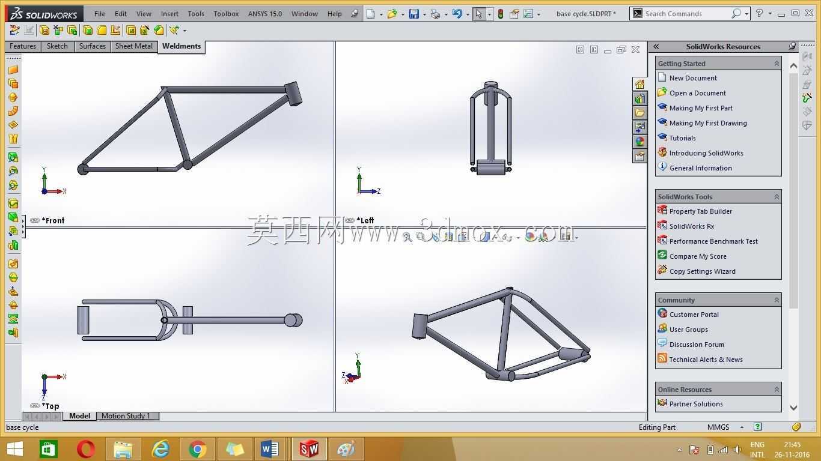Collapse the Online Resources section
Image resolution: width=821 pixels, height=461 pixels.
(776, 389)
